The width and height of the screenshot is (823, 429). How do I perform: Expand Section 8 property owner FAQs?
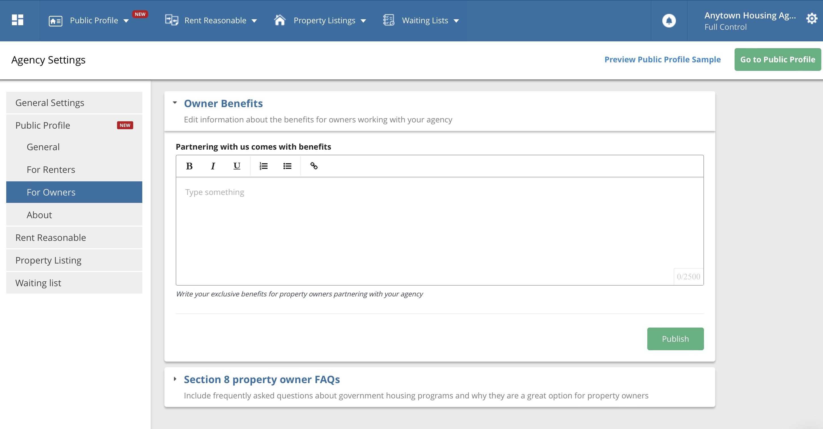coord(175,379)
